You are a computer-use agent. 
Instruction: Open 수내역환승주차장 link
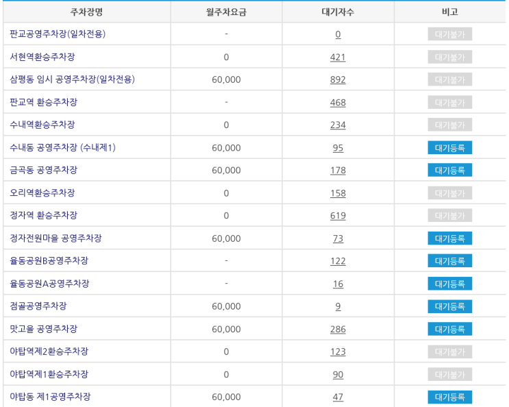pyautogui.click(x=42, y=125)
